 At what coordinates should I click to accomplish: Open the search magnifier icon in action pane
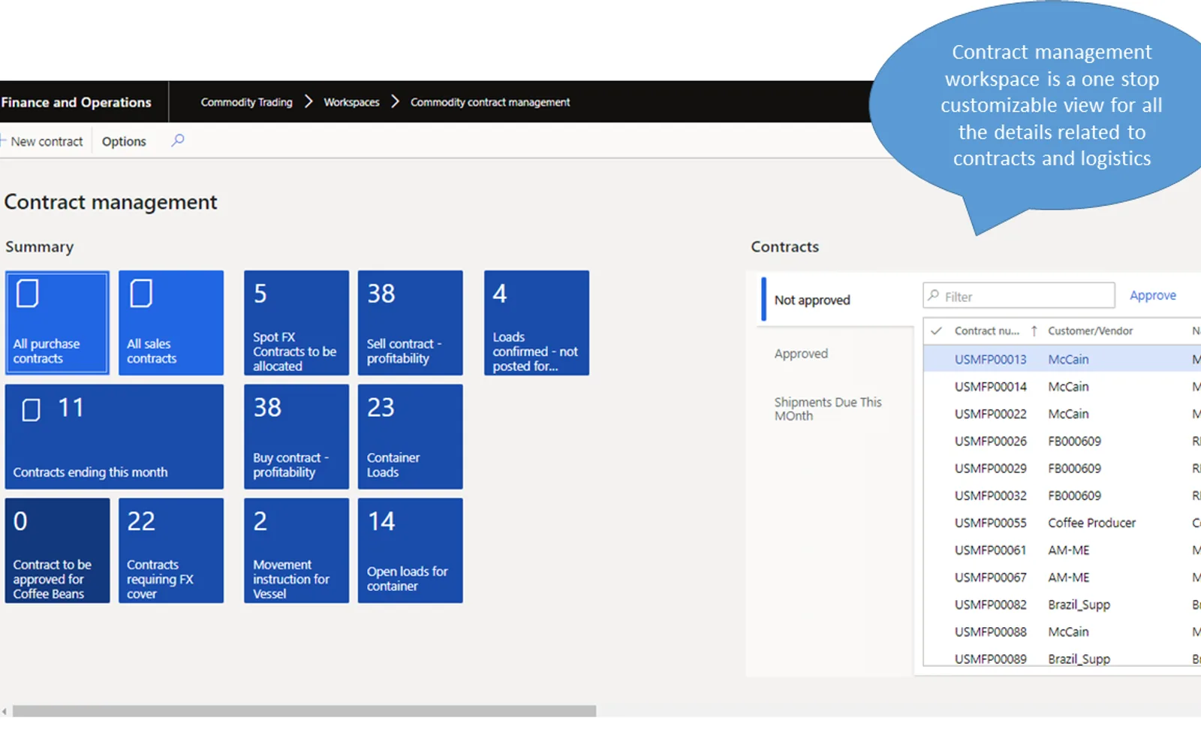[178, 140]
